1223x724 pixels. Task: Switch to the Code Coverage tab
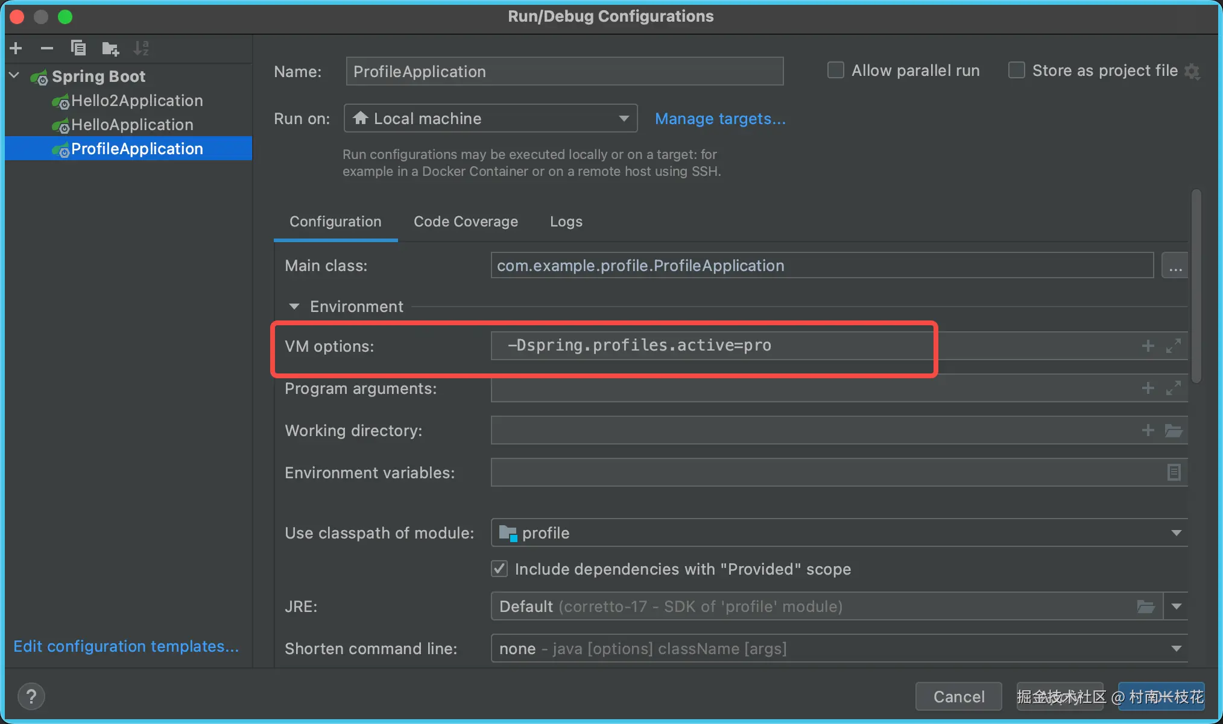(x=466, y=222)
